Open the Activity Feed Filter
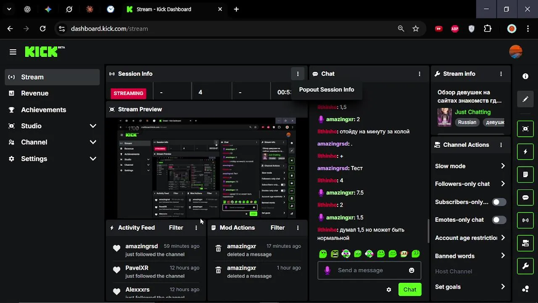 coord(176,228)
